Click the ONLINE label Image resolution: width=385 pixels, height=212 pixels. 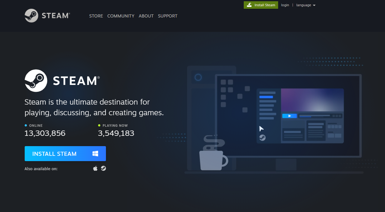point(36,126)
